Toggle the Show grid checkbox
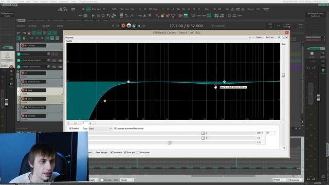 (x=125, y=152)
